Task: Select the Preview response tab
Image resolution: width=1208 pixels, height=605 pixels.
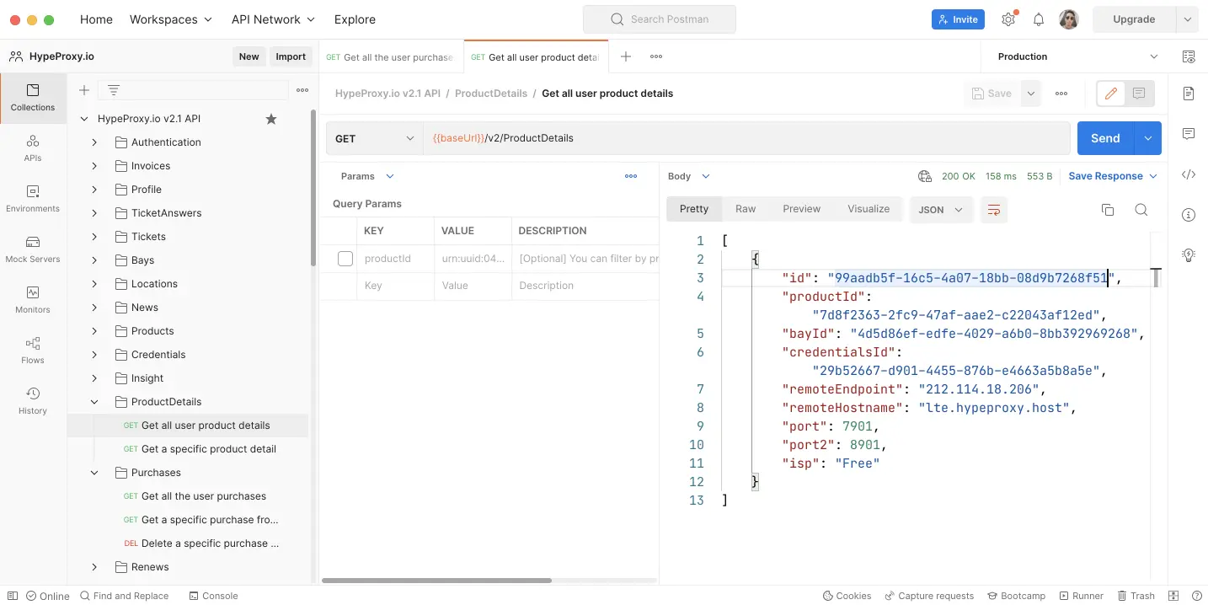Action: point(801,209)
